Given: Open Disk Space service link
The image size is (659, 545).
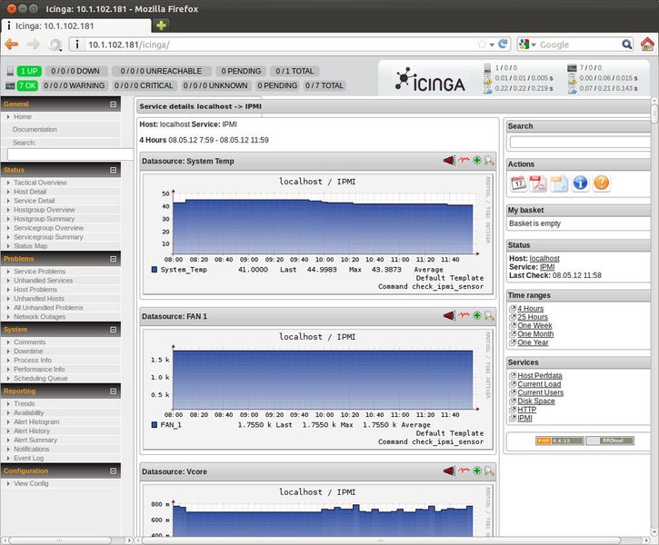Looking at the screenshot, I should pos(536,401).
